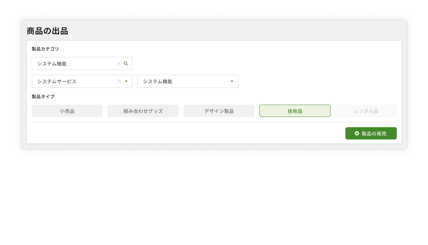Toggle the 技術品 product type
This screenshot has width=428, height=245.
tap(295, 111)
